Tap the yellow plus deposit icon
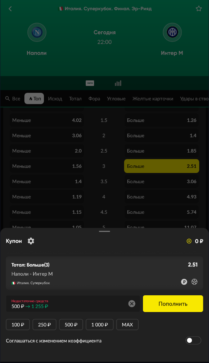 pyautogui.click(x=189, y=241)
